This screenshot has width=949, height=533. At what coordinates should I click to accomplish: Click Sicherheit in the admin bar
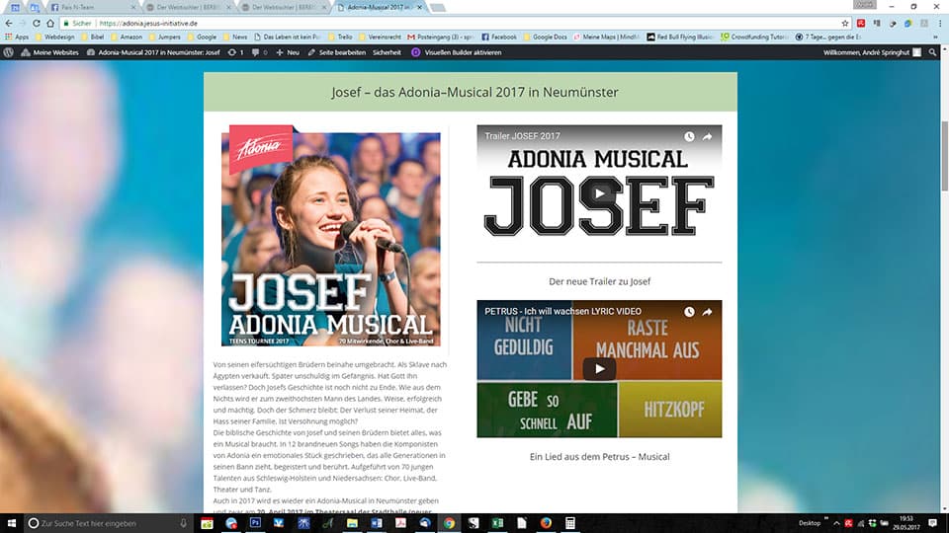387,52
